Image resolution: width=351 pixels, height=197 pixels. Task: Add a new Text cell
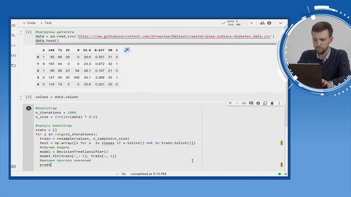coord(46,23)
